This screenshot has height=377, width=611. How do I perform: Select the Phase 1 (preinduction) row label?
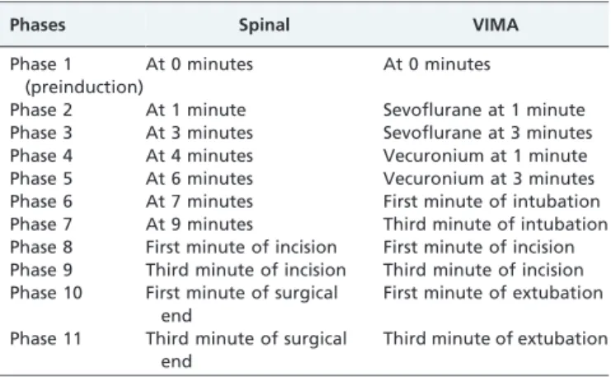(77, 75)
